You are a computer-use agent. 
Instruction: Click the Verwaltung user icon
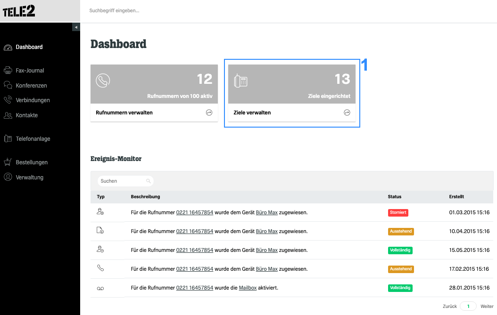click(8, 177)
